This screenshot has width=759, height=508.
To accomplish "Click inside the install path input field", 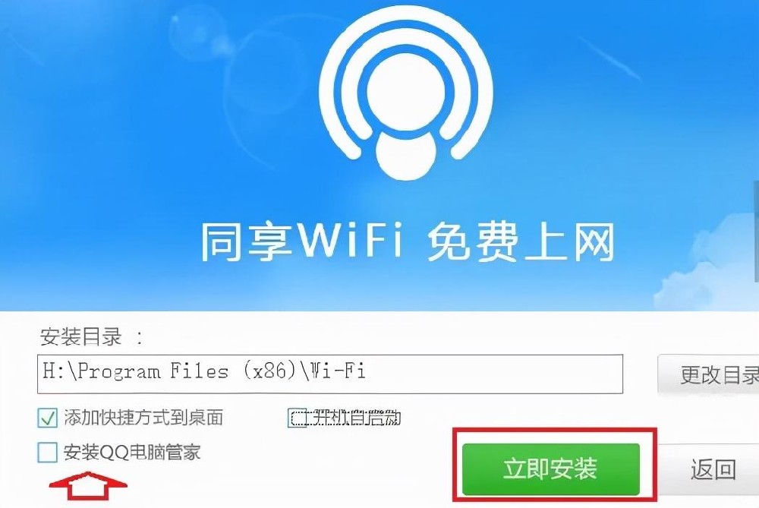I will coord(330,374).
